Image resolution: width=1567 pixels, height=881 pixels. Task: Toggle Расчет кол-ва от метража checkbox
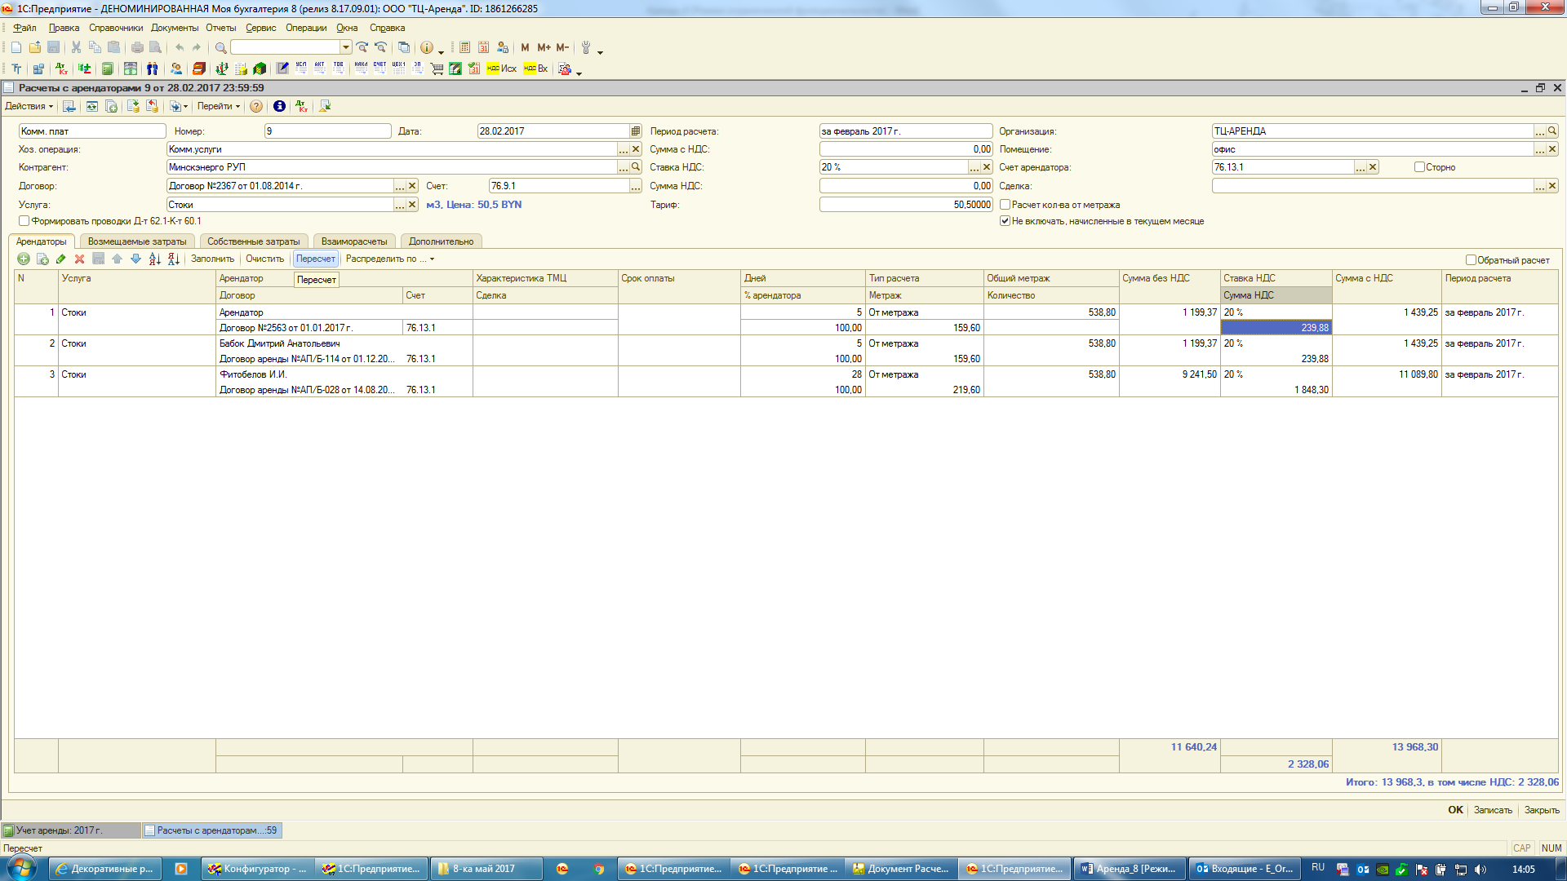click(x=1005, y=205)
